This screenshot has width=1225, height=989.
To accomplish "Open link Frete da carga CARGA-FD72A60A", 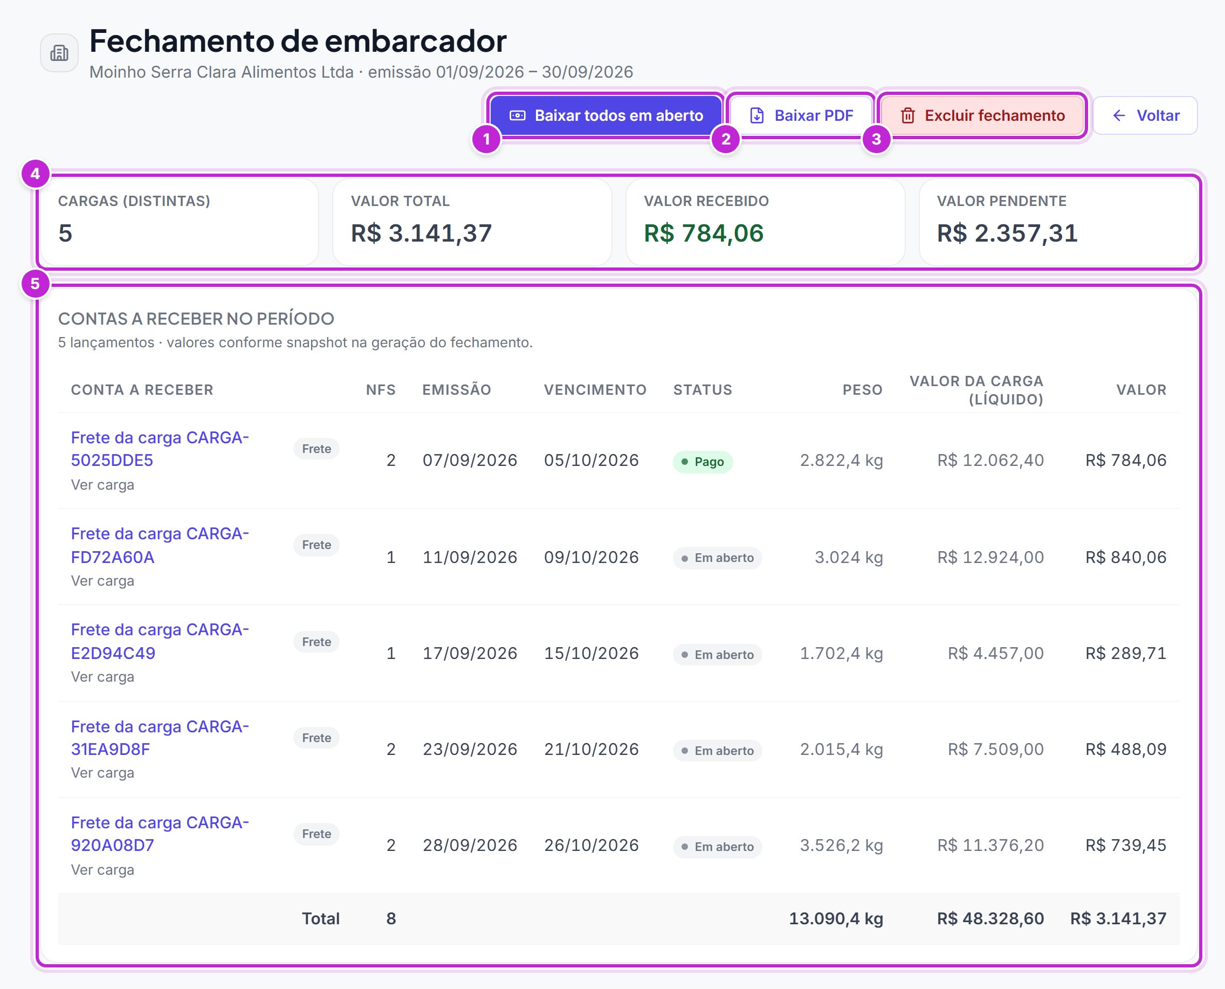I will pyautogui.click(x=160, y=545).
